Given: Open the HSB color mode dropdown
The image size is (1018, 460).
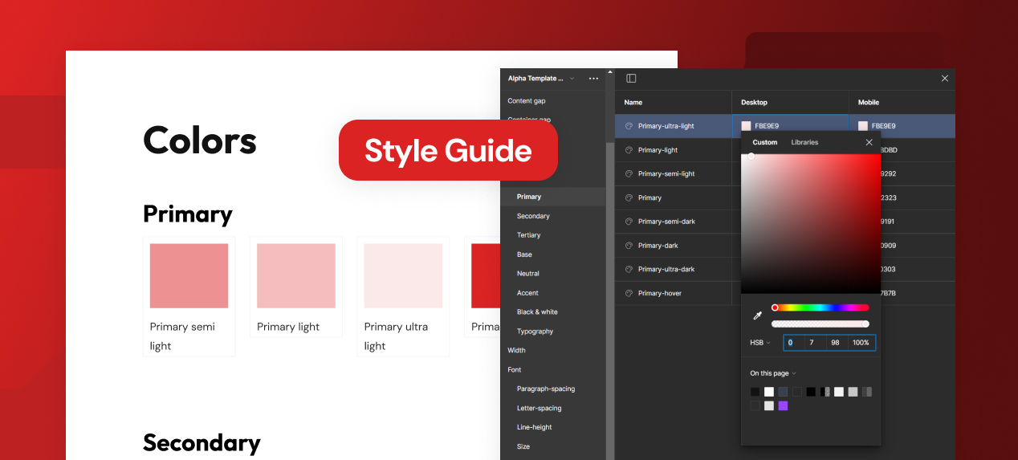Looking at the screenshot, I should pyautogui.click(x=759, y=343).
